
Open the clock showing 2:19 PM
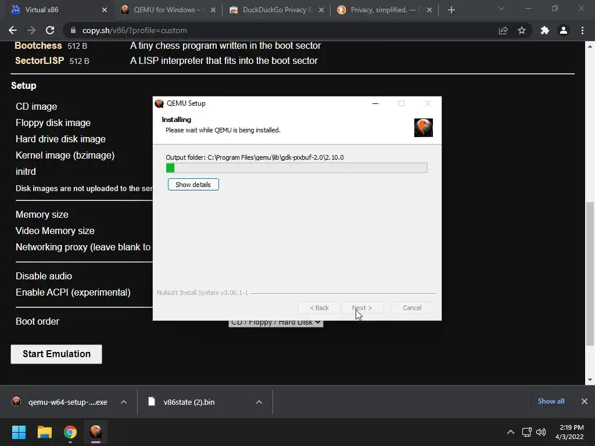(569, 432)
